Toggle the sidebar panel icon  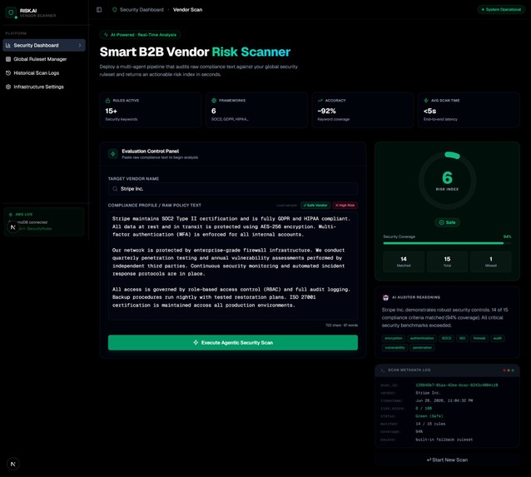click(99, 10)
